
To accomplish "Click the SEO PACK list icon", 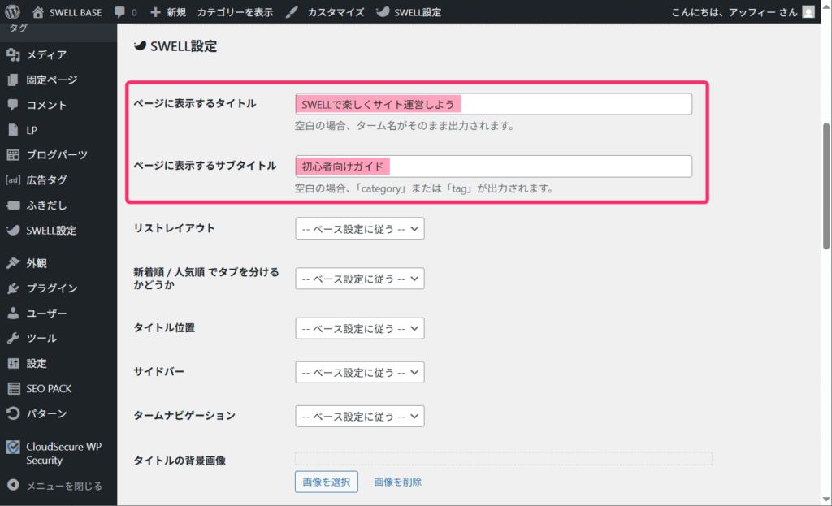I will (x=13, y=388).
